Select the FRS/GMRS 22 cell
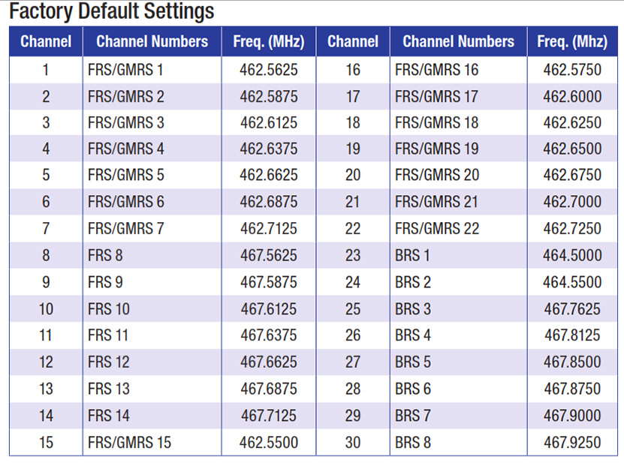This screenshot has height=463, width=624. coord(436,228)
